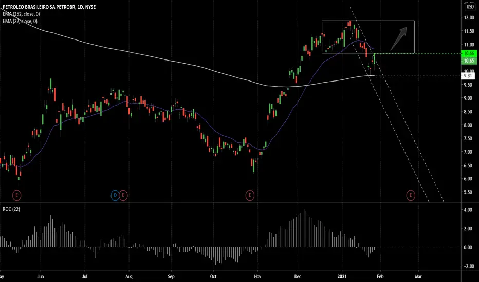Click the 2021 label on time axis

pos(342,277)
